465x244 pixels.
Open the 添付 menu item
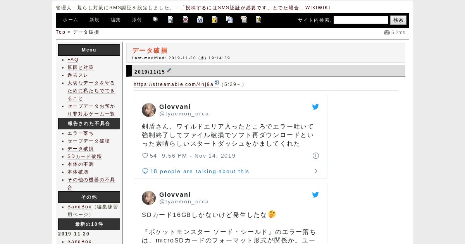[x=137, y=20]
